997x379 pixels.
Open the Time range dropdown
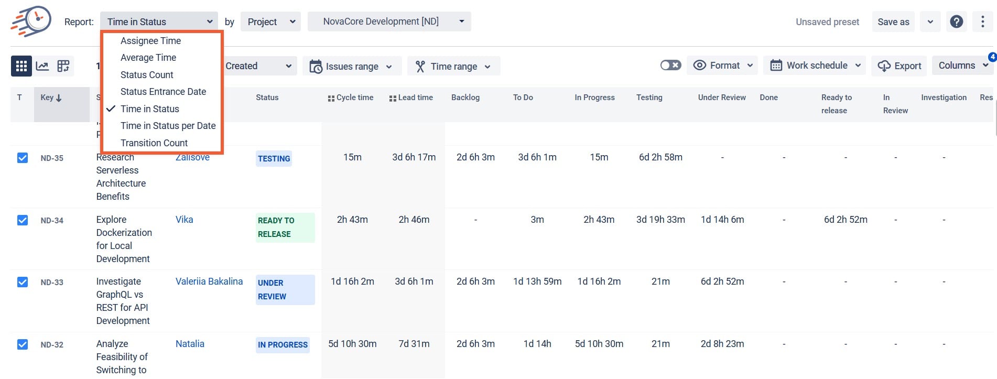point(454,66)
